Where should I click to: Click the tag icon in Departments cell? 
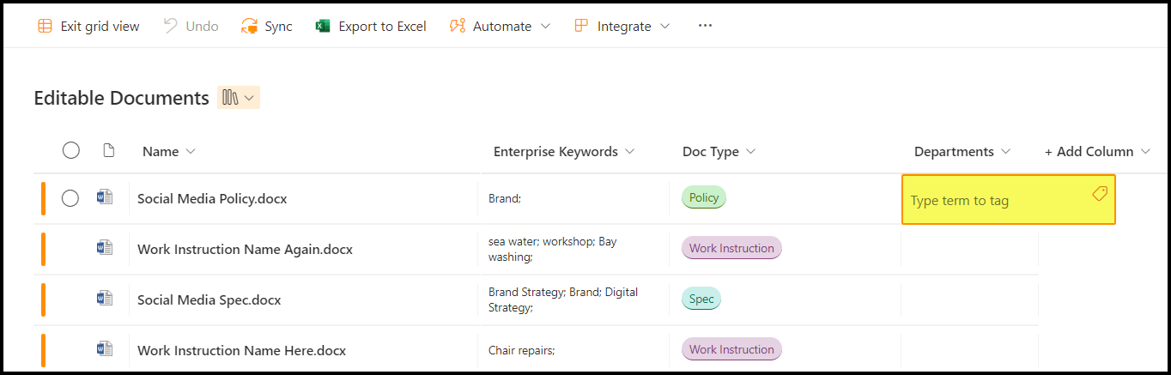[x=1100, y=194]
